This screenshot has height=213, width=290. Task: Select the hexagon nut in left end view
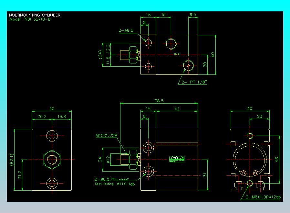point(52,160)
